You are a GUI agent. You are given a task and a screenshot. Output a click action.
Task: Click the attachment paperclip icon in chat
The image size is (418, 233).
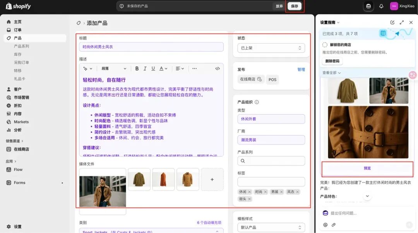(334, 225)
